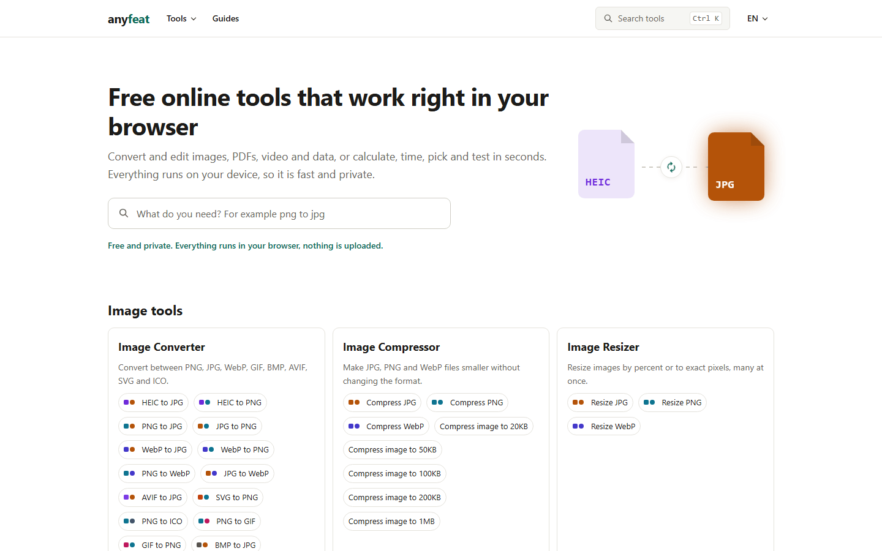Viewport: 882px width, 551px height.
Task: Select the HEIC to PNG converter
Action: (x=230, y=402)
